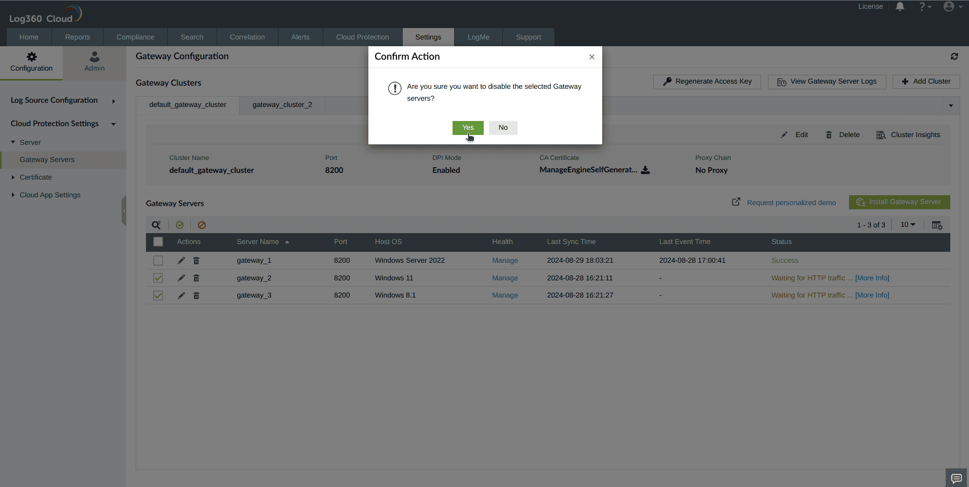Download the CA certificate icon
The image size is (969, 487).
coord(645,170)
